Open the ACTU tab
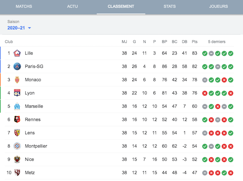This screenshot has width=243, height=181. tap(72, 6)
